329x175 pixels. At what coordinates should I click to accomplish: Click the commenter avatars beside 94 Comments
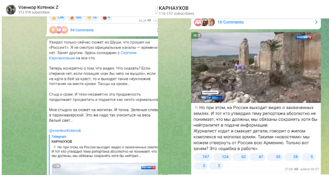[59, 30]
